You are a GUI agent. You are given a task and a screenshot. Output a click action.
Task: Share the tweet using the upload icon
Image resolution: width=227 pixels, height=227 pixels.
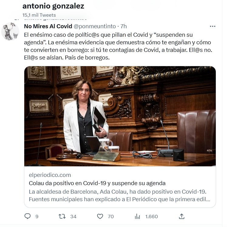pos(181,216)
